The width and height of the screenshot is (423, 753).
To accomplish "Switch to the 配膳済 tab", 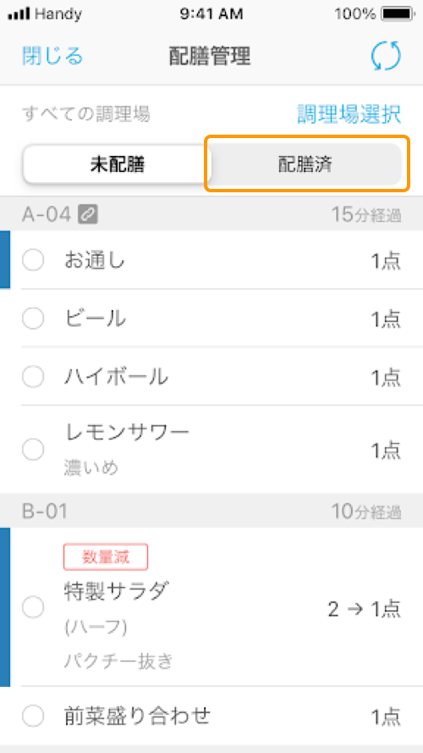I will [306, 164].
